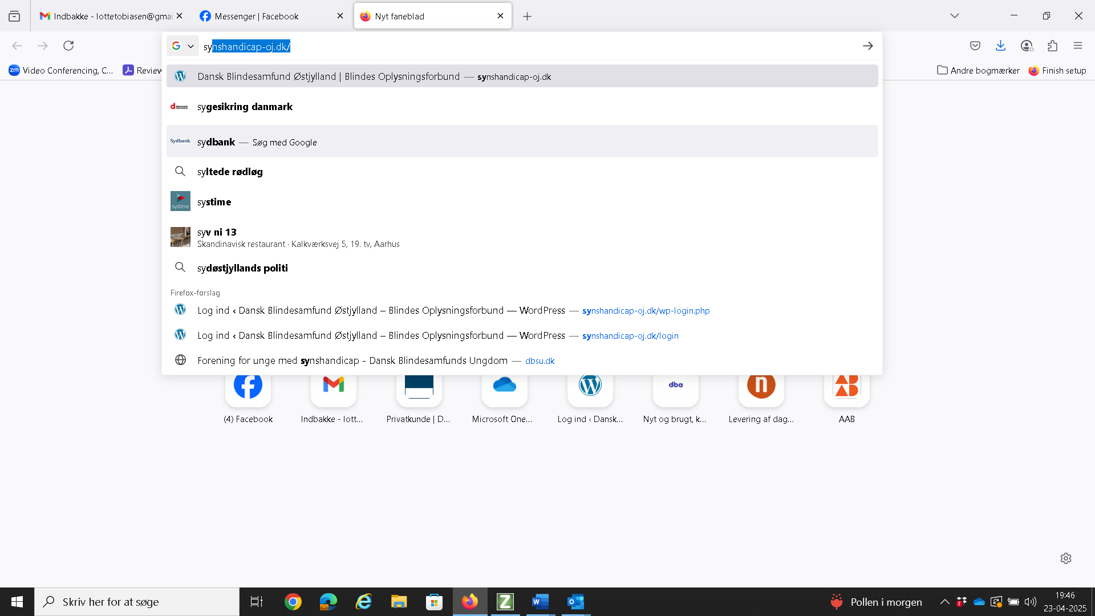Open the Andre bogmærker bookmarks folder
This screenshot has height=616, width=1095.
pyautogui.click(x=978, y=70)
